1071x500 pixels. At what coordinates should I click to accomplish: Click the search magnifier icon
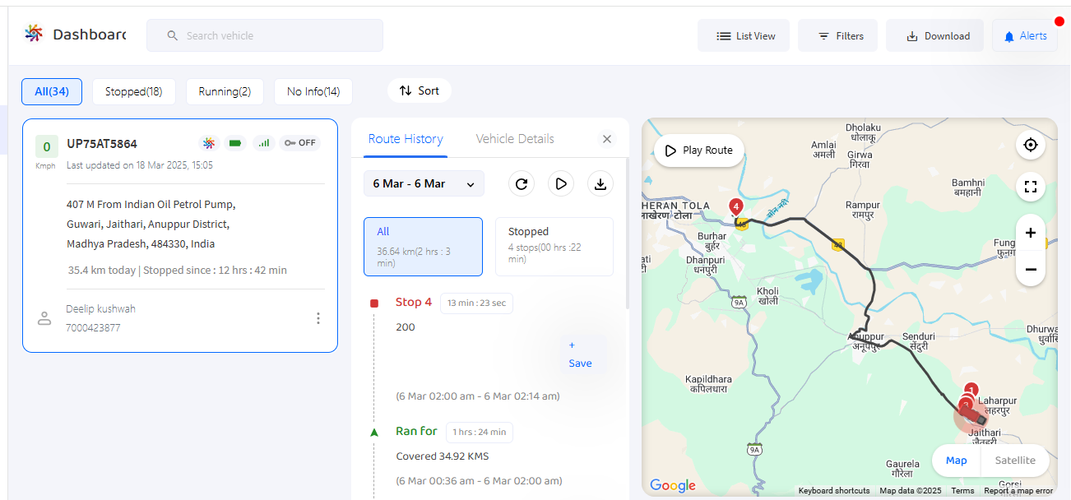pos(172,36)
